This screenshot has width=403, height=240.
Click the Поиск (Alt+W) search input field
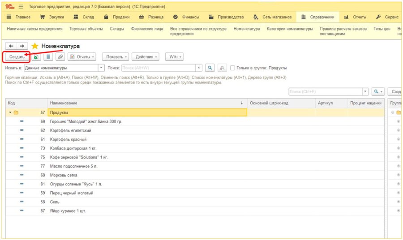[x=159, y=68]
